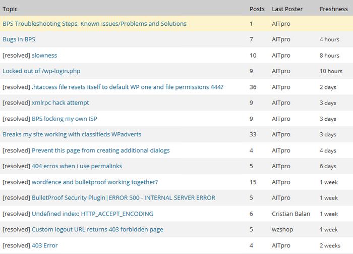
Task: Click '2 weeks' freshness value
Action: [x=330, y=245]
